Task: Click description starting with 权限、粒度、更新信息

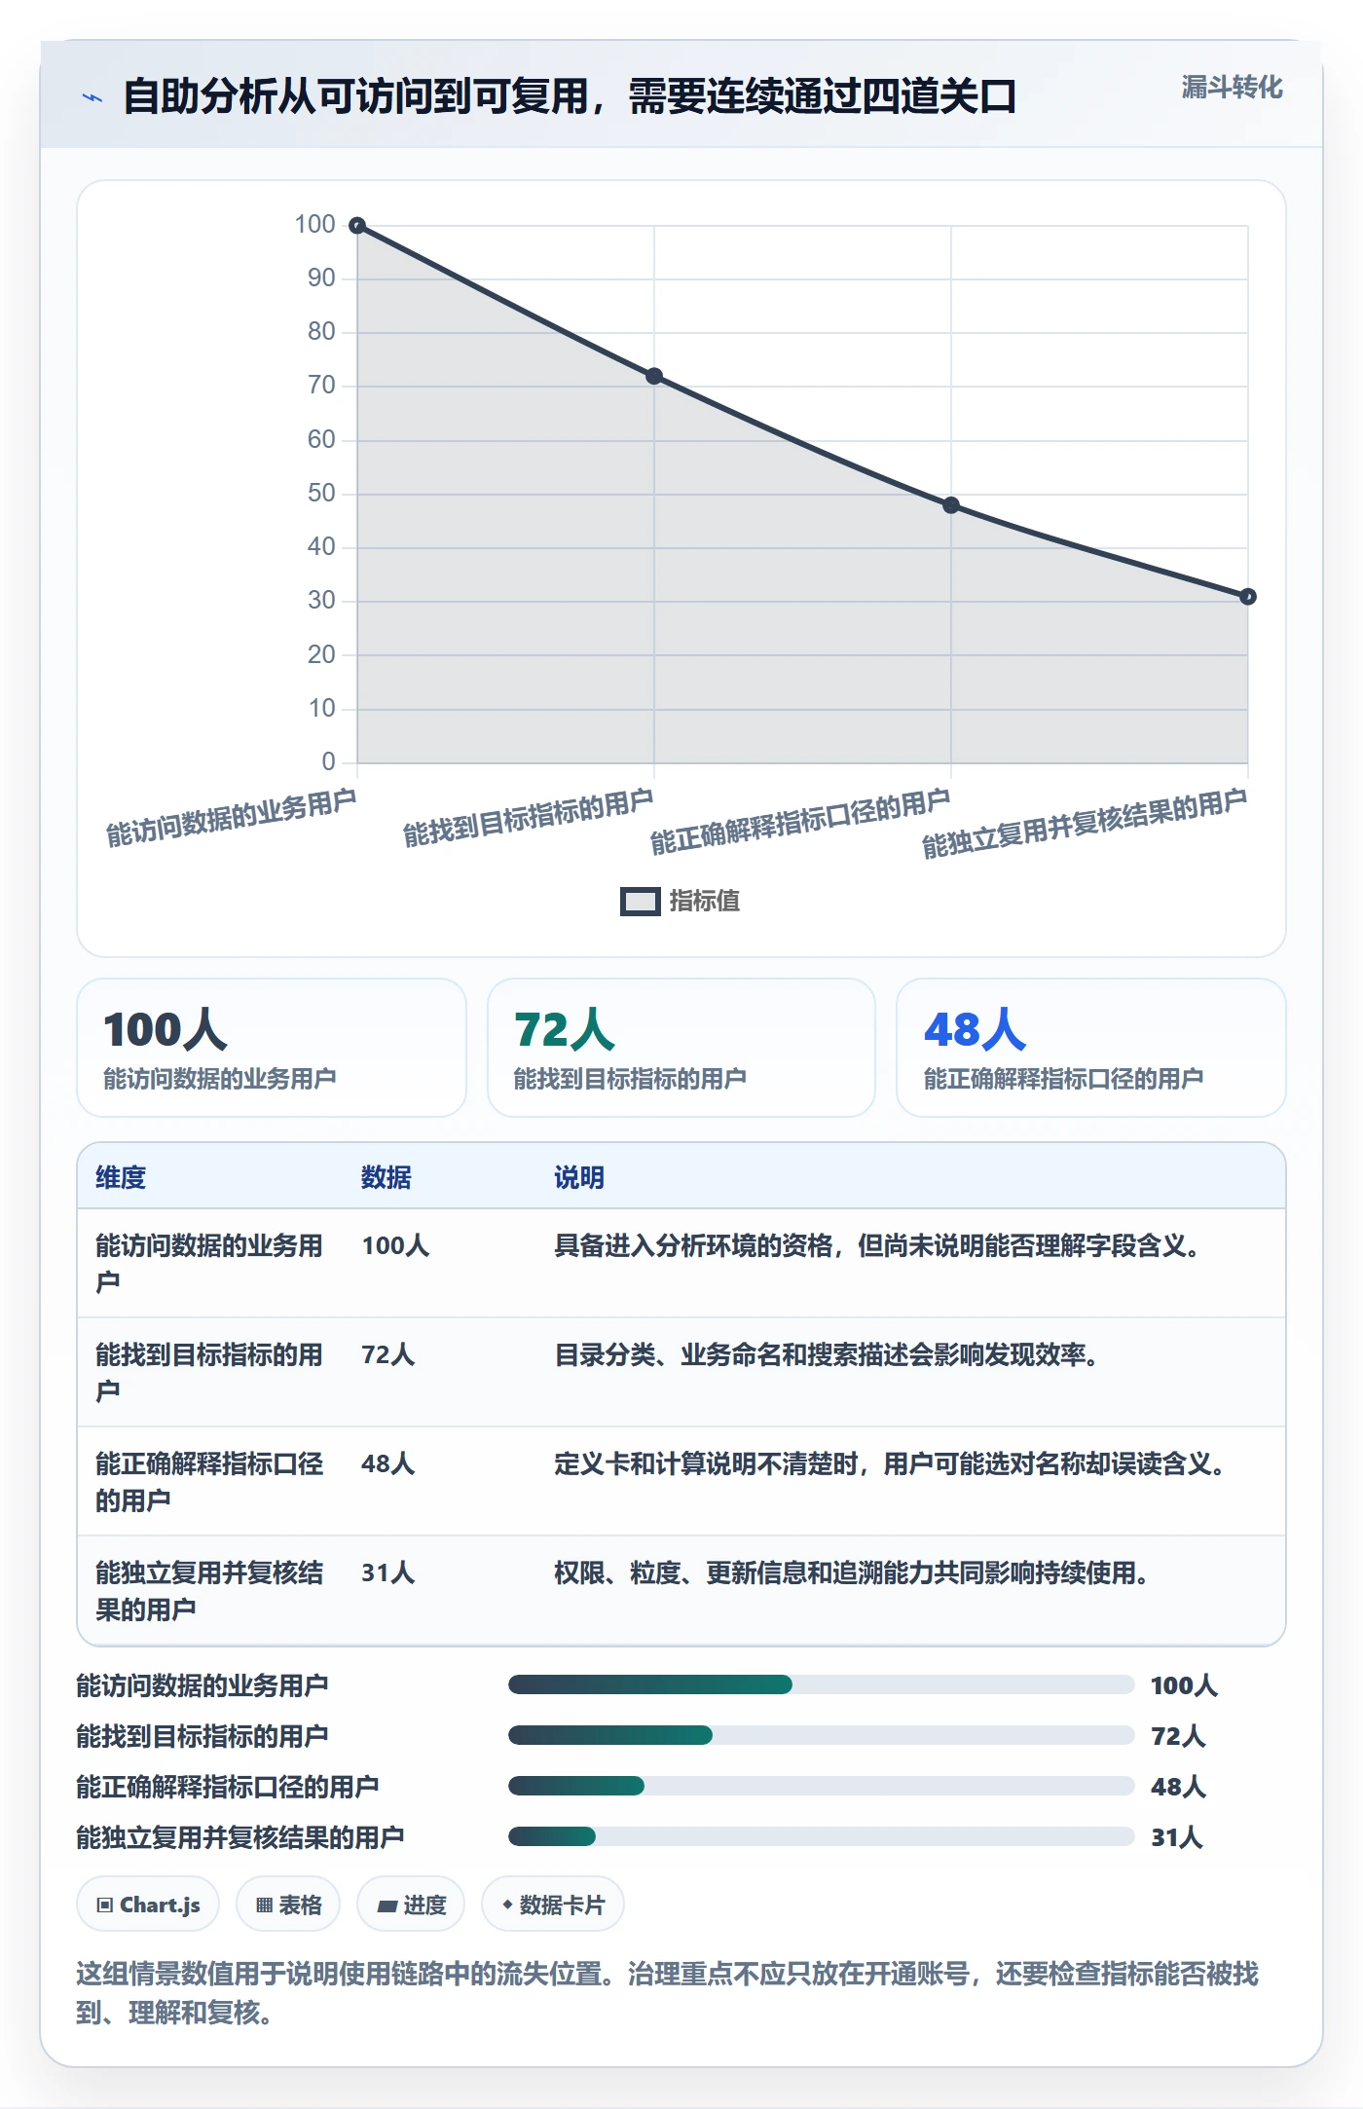Action: coord(852,1572)
